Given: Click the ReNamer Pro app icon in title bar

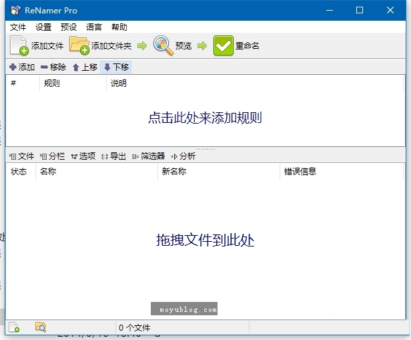Looking at the screenshot, I should tap(15, 10).
